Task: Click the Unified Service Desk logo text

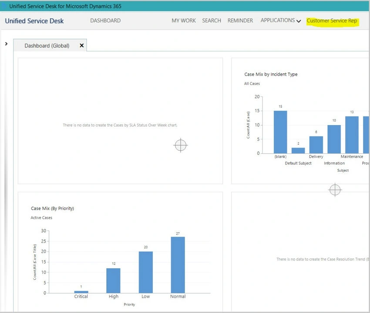Action: point(34,21)
